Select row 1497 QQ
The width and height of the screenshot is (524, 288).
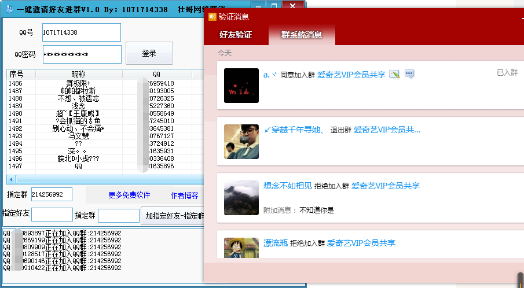[x=105, y=166]
